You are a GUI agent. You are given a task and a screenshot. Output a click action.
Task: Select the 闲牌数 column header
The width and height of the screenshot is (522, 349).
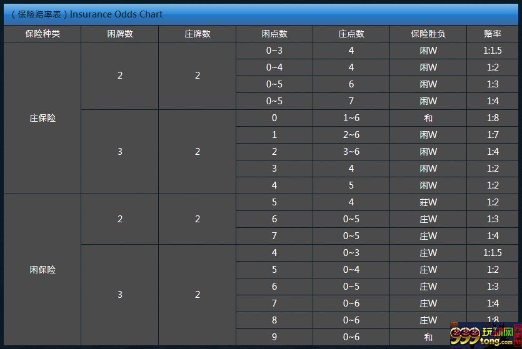pos(120,34)
